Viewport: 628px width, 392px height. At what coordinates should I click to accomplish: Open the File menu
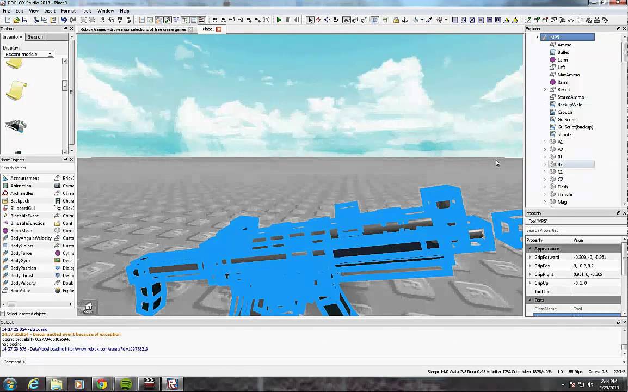tap(7, 11)
